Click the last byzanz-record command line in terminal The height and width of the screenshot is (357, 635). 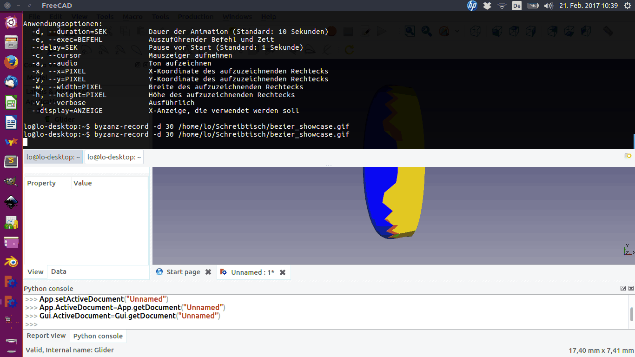[x=186, y=134]
